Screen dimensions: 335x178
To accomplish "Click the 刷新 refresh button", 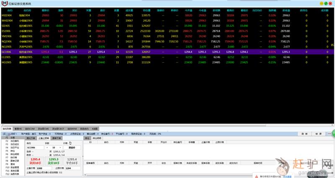I will 305,133.
